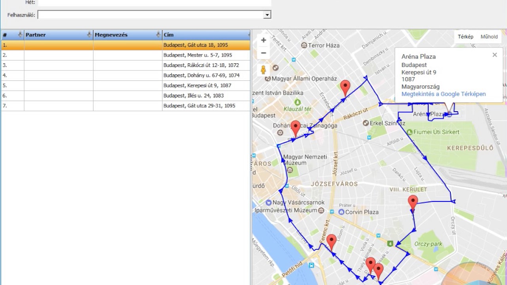
Task: Switch map to Műhold satellite view
Action: pos(489,37)
